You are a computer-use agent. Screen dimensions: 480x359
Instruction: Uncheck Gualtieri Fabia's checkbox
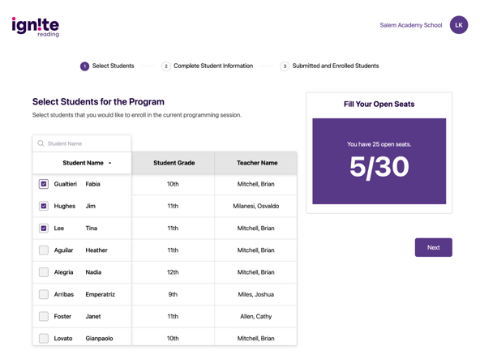(x=44, y=184)
